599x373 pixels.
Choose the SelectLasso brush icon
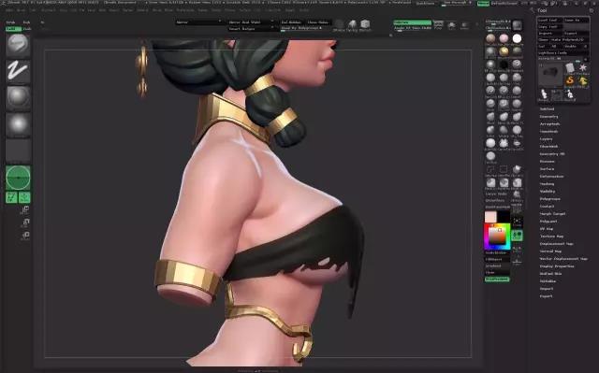coord(490,170)
